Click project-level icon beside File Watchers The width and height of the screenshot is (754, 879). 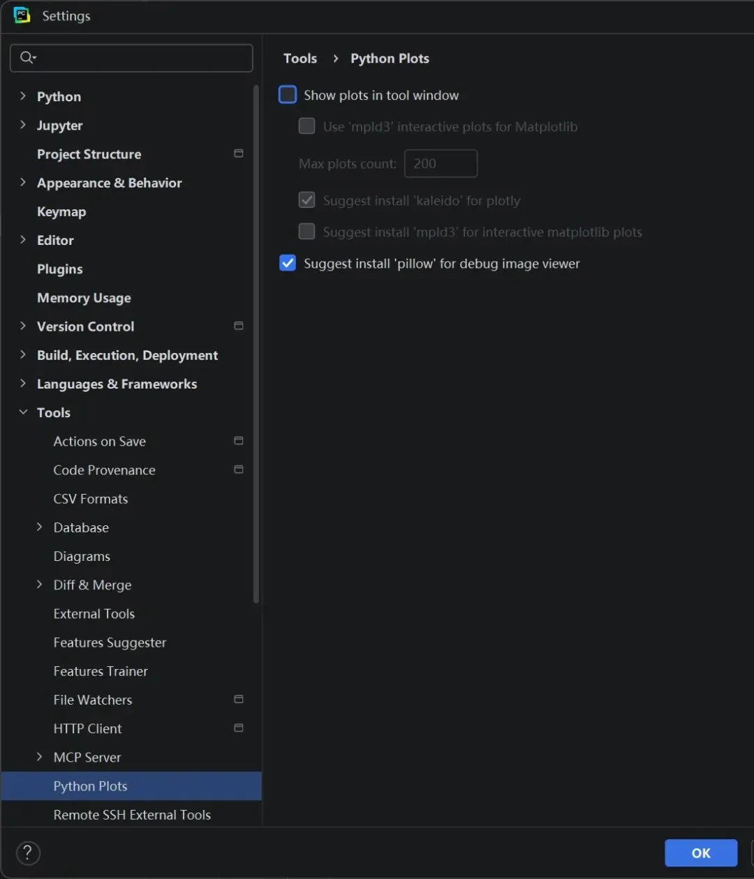(239, 699)
